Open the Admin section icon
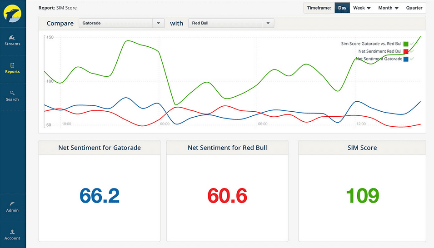Image resolution: width=434 pixels, height=248 pixels. [12, 204]
